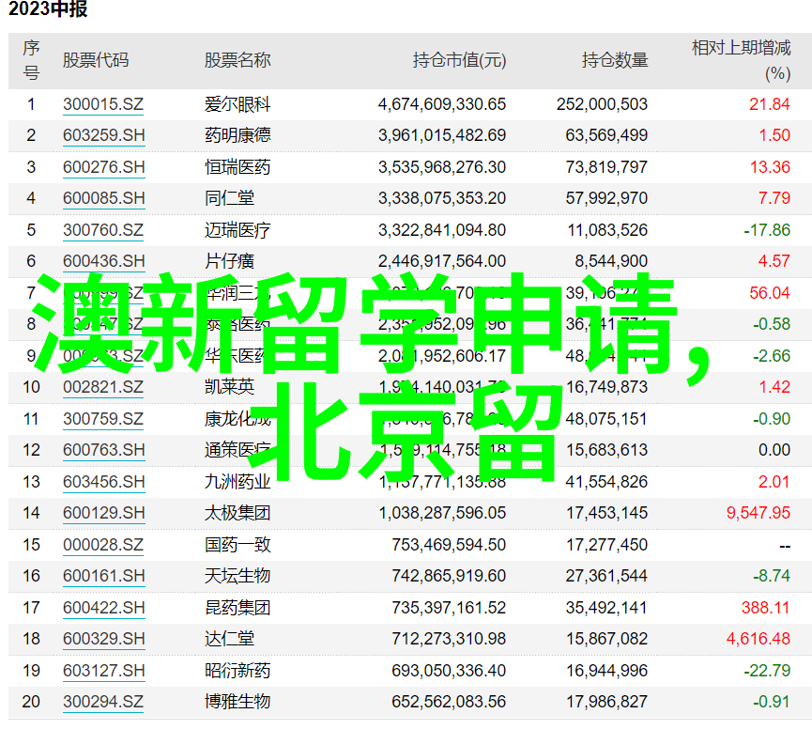The width and height of the screenshot is (812, 729).
Task: Select stock name 爱尔眼科
Action: (x=237, y=104)
